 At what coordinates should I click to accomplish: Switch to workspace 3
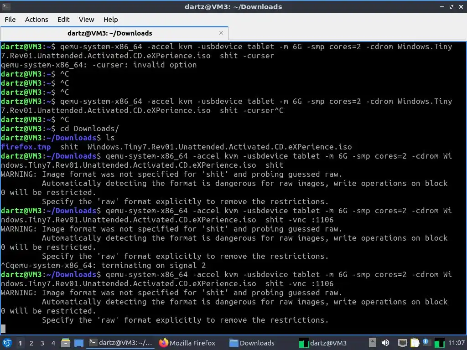point(42,343)
